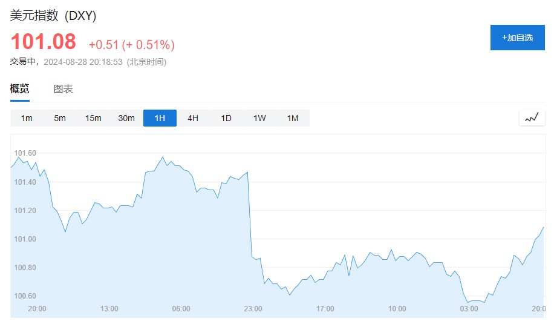Set chart interval to 30m

point(126,118)
